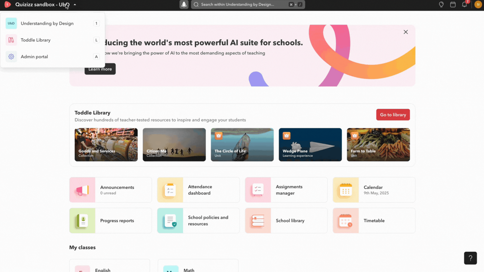
Task: Click the 'My classes' heading
Action: click(x=82, y=247)
